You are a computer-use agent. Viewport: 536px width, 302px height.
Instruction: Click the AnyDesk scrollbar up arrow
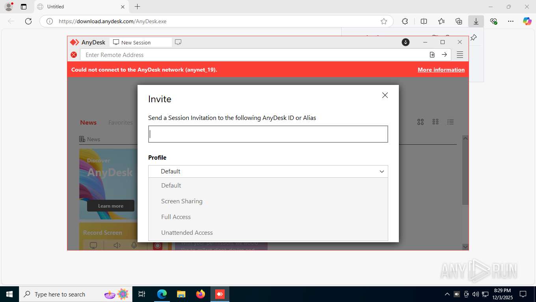(x=465, y=138)
